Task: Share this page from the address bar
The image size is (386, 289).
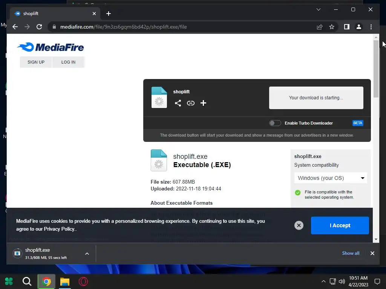Action: [320, 27]
